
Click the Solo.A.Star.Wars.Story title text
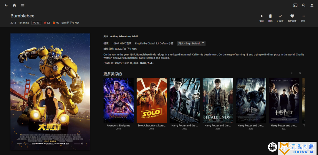pyautogui.click(x=152, y=126)
